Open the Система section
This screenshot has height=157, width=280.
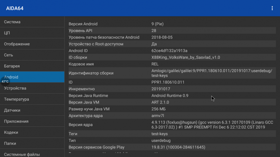point(32,22)
